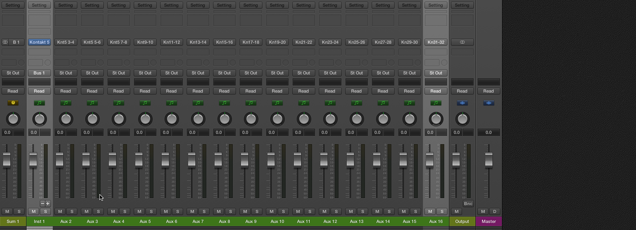This screenshot has width=636, height=230.
Task: Mute the Aux 9 channel
Action: (245, 211)
